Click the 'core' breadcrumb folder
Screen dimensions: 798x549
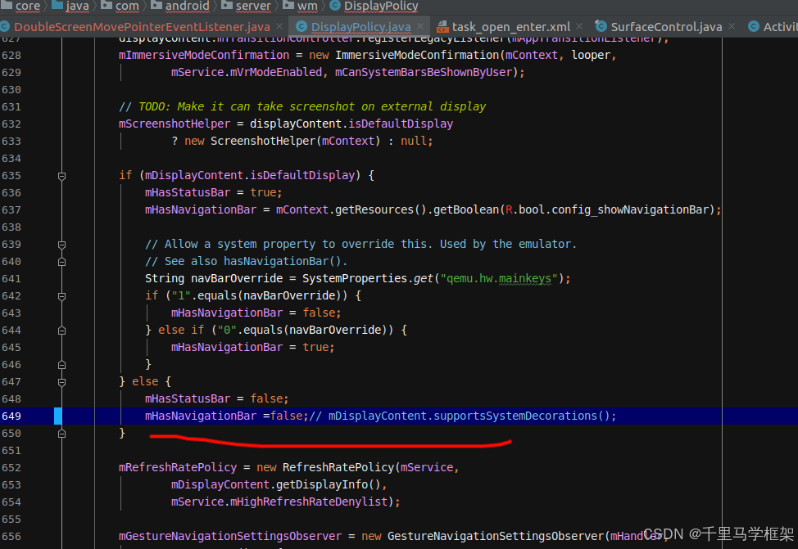[20, 6]
